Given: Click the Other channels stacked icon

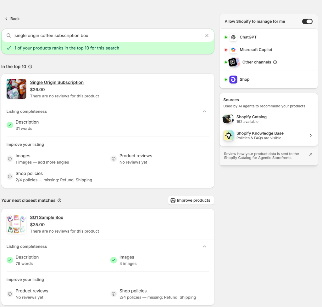Looking at the screenshot, I should [234, 62].
